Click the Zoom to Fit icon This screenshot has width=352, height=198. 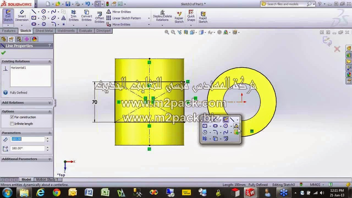click(167, 32)
